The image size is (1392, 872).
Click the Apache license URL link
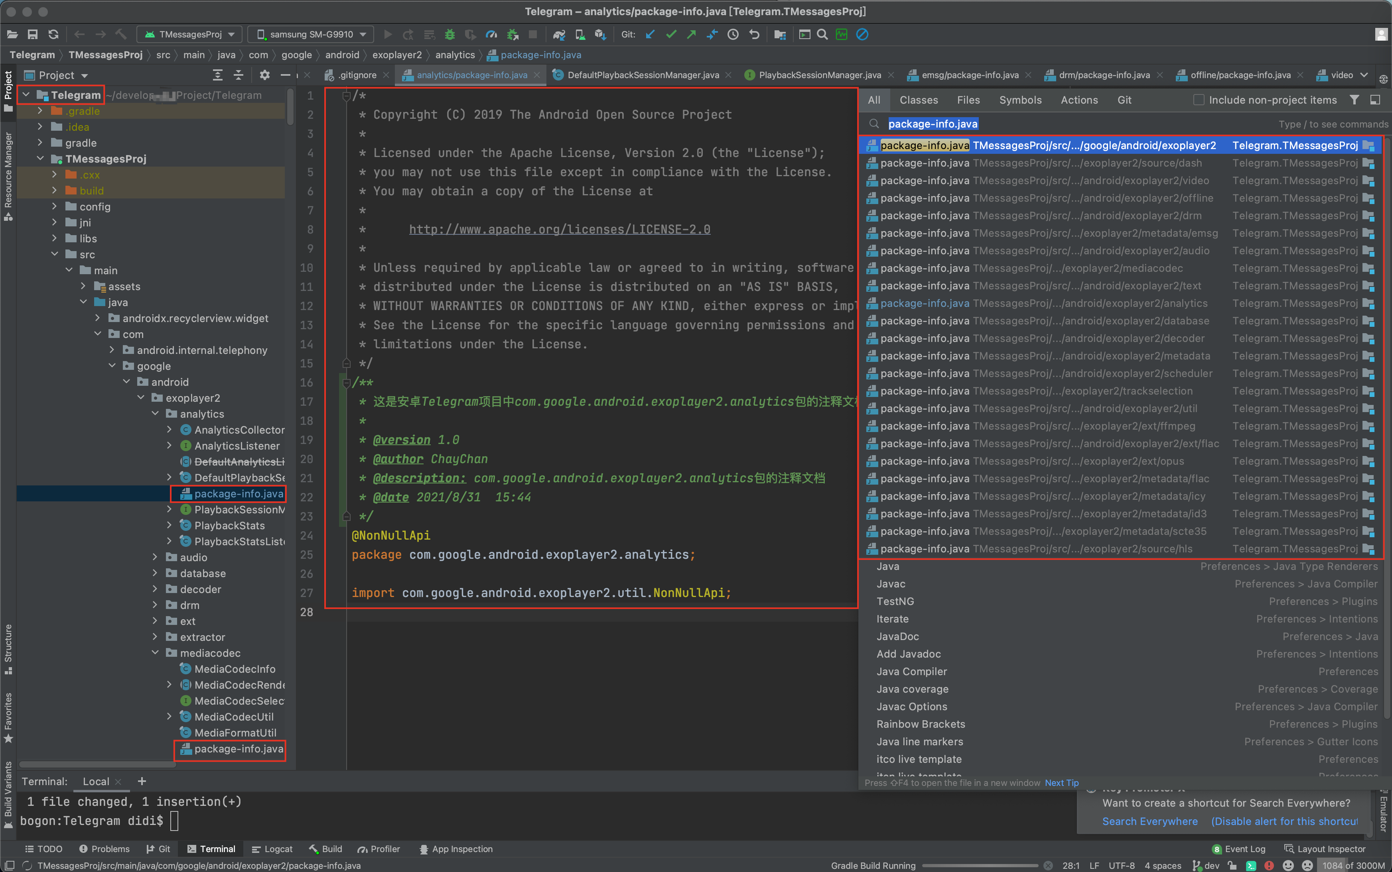tap(559, 230)
